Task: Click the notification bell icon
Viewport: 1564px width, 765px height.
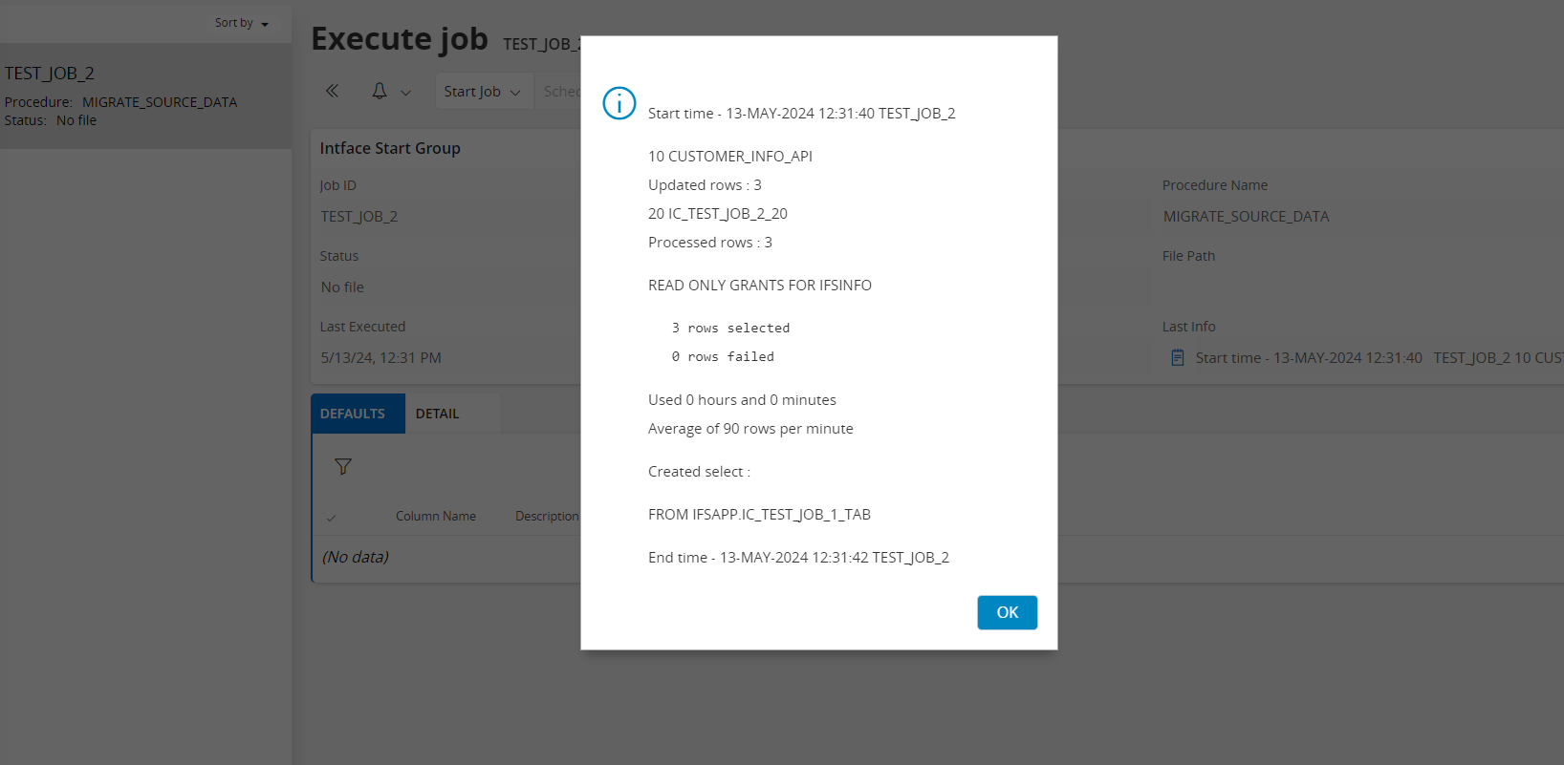Action: click(380, 91)
